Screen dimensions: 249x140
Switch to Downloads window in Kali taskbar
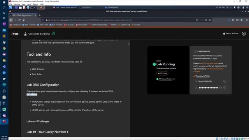click(x=112, y=7)
